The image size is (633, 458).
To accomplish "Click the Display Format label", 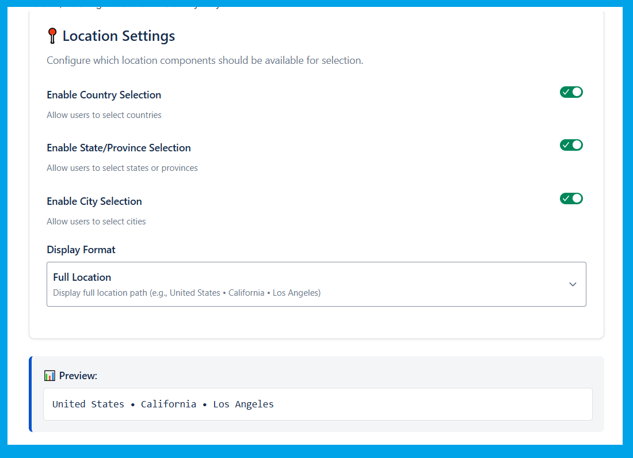I will click(x=81, y=250).
